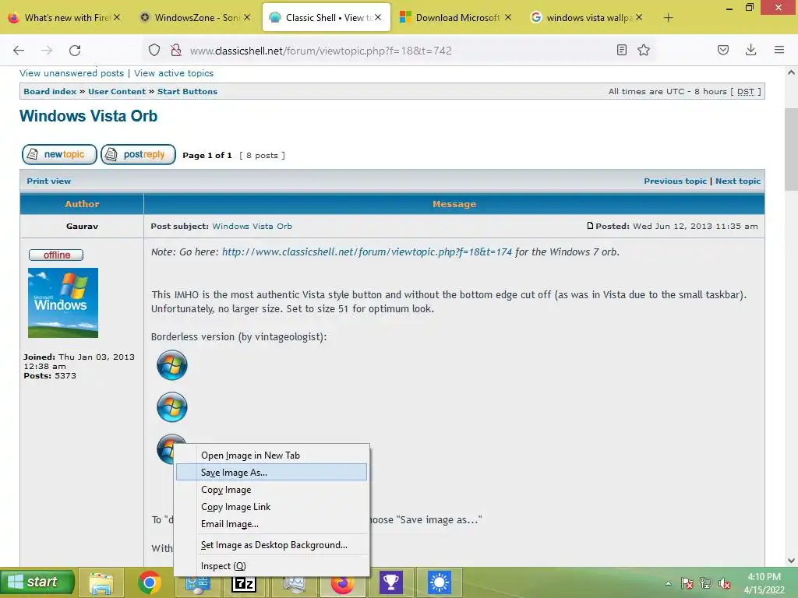Viewport: 798px width, 598px height.
Task: Click the post icon beside Posted date
Action: (x=590, y=225)
